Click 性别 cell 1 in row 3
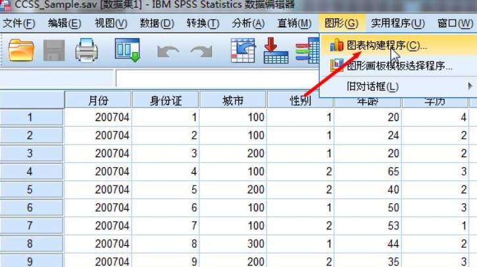Viewport: 477px width, 267px height. point(300,153)
